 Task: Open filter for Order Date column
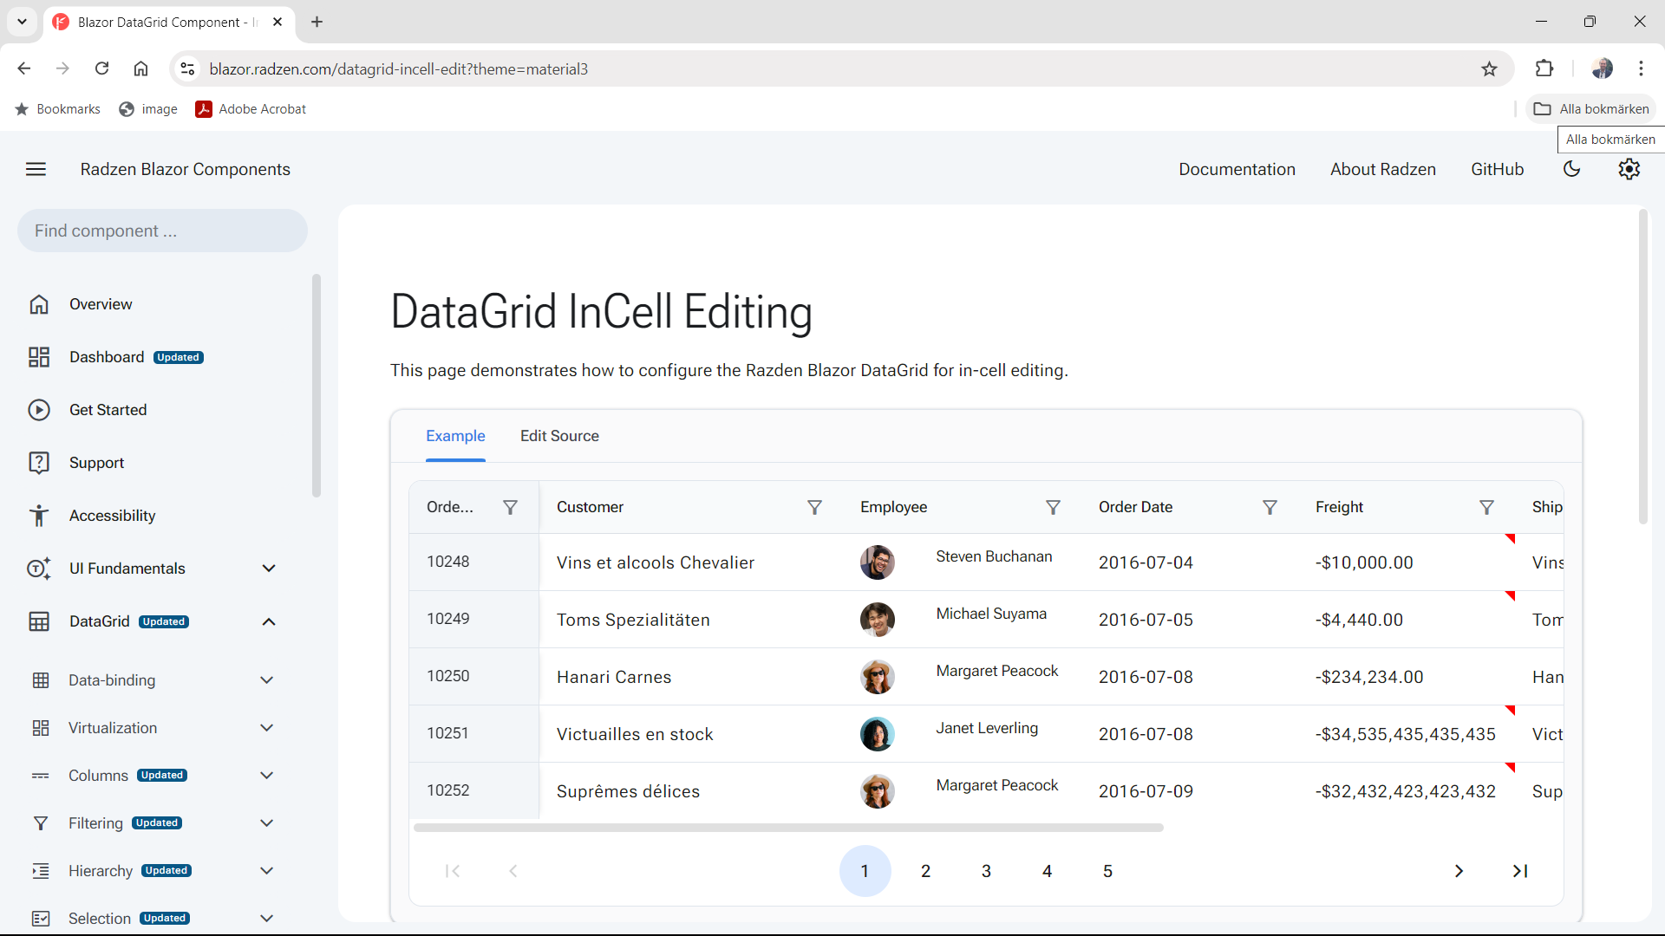[1270, 507]
